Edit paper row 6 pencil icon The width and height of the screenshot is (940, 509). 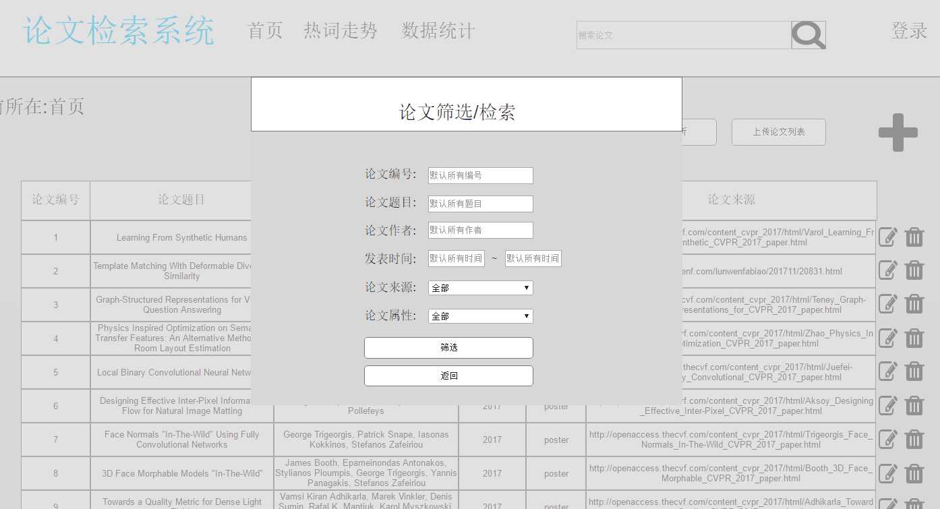888,405
